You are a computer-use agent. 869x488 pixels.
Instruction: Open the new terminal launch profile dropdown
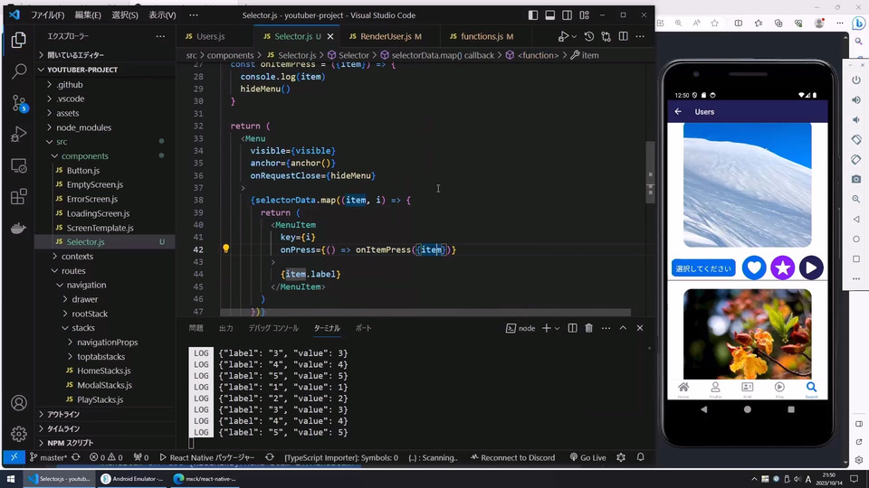(x=557, y=328)
